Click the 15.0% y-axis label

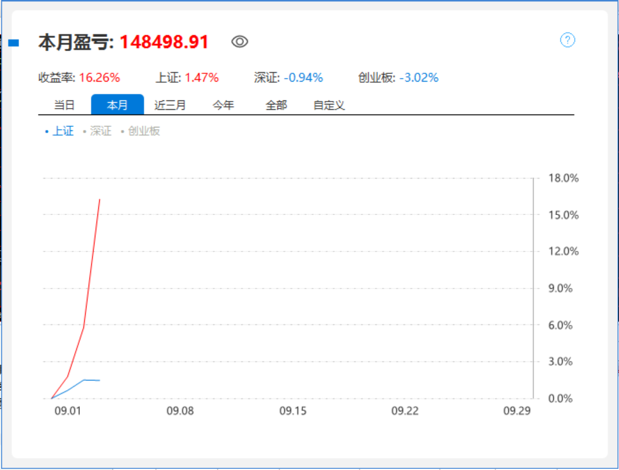tap(563, 215)
